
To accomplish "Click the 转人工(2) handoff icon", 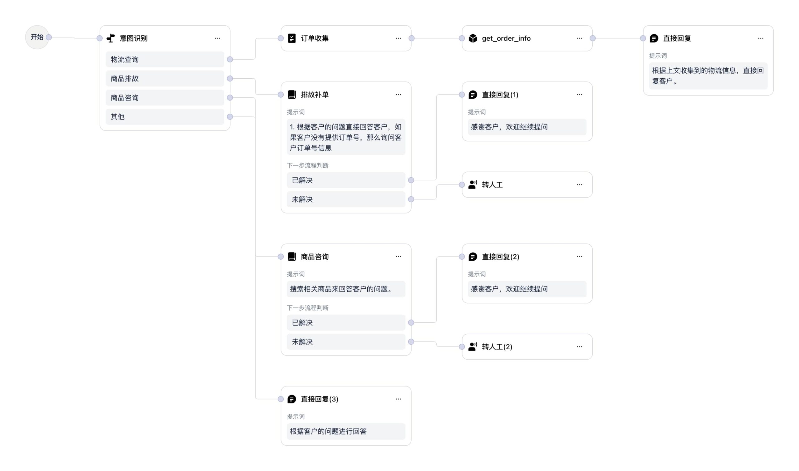I will pos(473,346).
